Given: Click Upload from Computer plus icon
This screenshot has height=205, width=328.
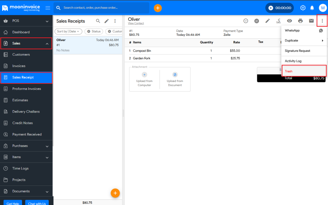Looking at the screenshot, I should pyautogui.click(x=144, y=75).
